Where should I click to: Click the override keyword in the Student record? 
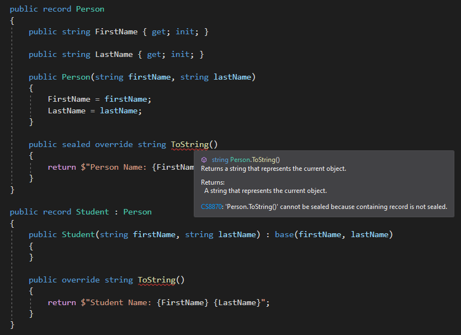coord(81,280)
